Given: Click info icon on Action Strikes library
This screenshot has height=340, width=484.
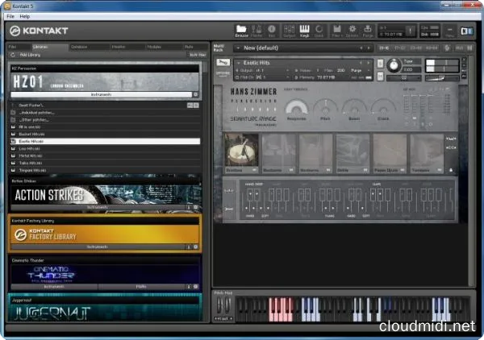Looking at the screenshot, I should tap(188, 207).
